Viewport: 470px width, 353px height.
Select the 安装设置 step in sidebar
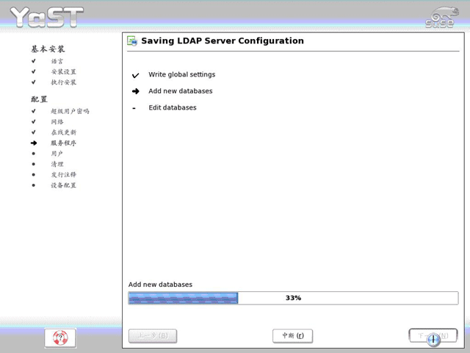coord(64,72)
